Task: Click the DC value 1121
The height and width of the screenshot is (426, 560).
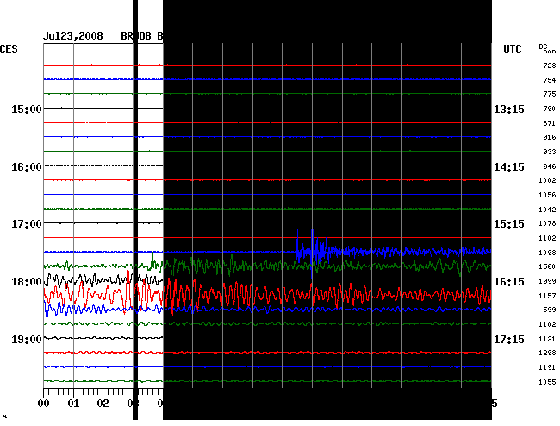Action: coord(547,339)
